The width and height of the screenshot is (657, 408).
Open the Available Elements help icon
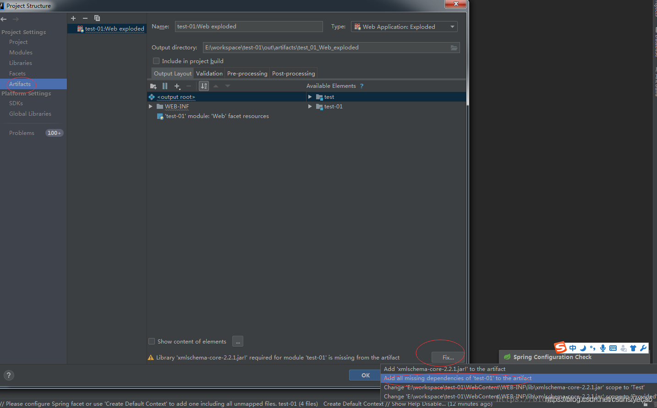361,86
